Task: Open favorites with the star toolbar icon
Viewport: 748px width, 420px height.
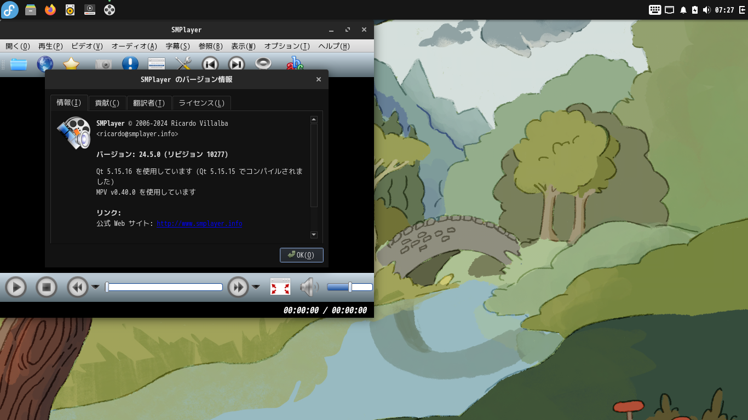Action: click(x=71, y=65)
